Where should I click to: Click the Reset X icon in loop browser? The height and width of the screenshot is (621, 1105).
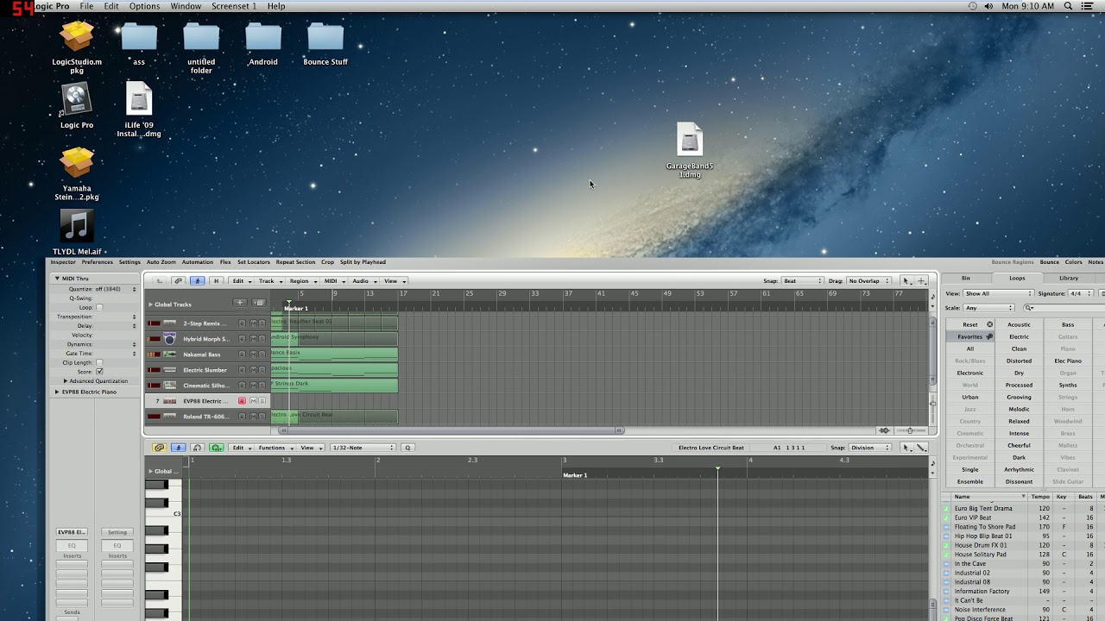pos(989,324)
